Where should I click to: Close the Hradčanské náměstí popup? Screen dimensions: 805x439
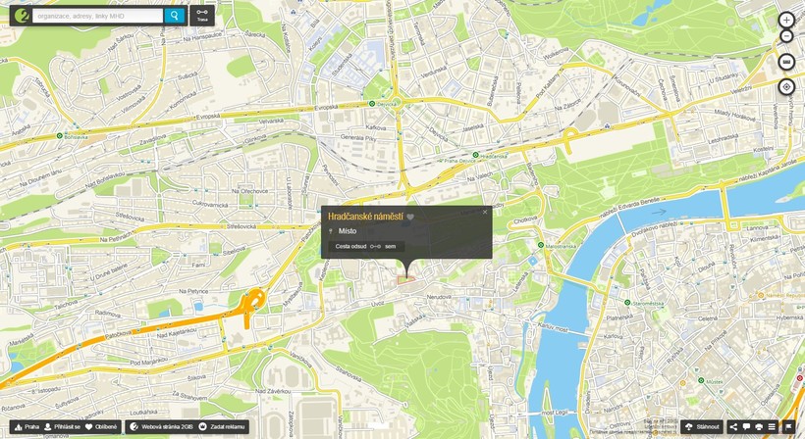tap(484, 212)
